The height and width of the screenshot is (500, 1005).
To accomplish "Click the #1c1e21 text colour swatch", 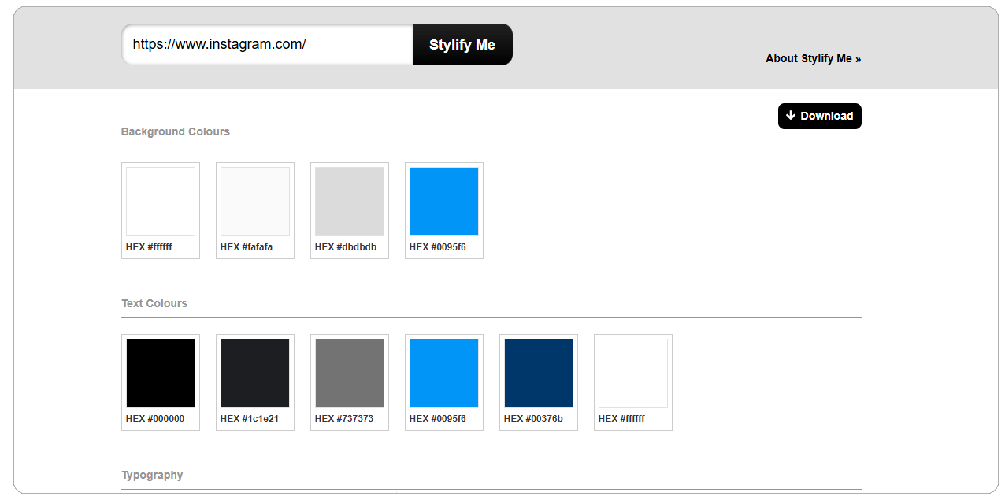I will click(x=255, y=373).
